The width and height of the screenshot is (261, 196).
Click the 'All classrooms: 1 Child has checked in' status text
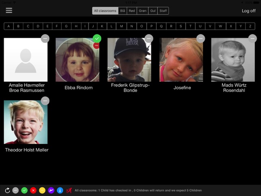click(138, 190)
